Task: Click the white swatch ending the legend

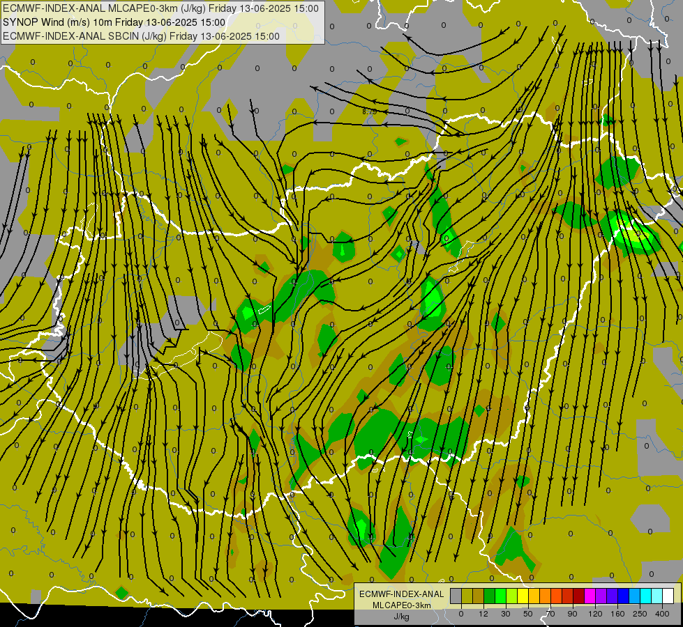Action: (668, 596)
